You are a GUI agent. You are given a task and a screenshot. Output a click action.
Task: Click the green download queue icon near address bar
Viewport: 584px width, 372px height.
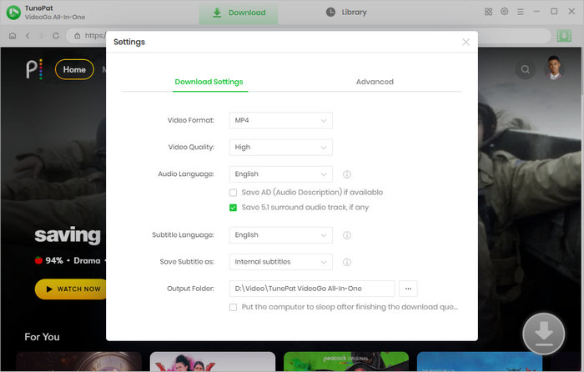564,36
